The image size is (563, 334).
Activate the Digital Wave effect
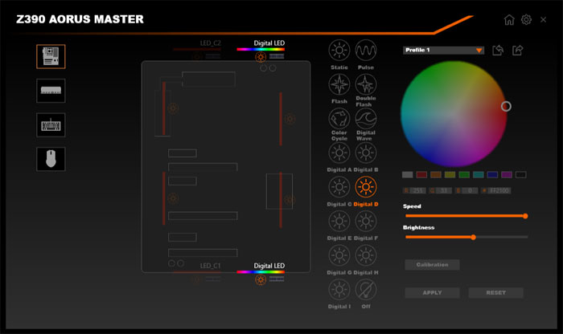pos(365,119)
